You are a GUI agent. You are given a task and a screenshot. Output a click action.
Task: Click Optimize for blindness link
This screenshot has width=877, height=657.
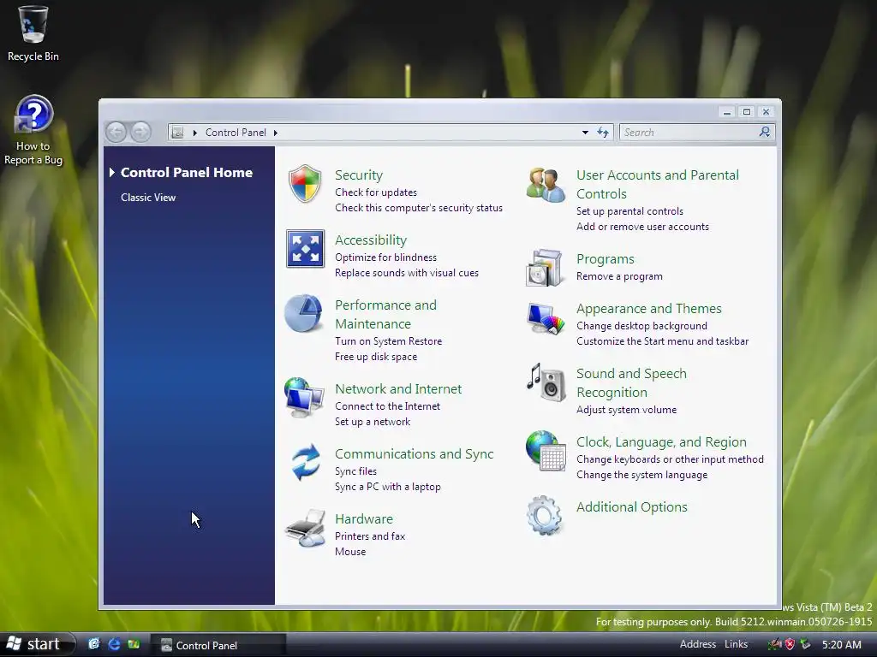[x=385, y=257]
